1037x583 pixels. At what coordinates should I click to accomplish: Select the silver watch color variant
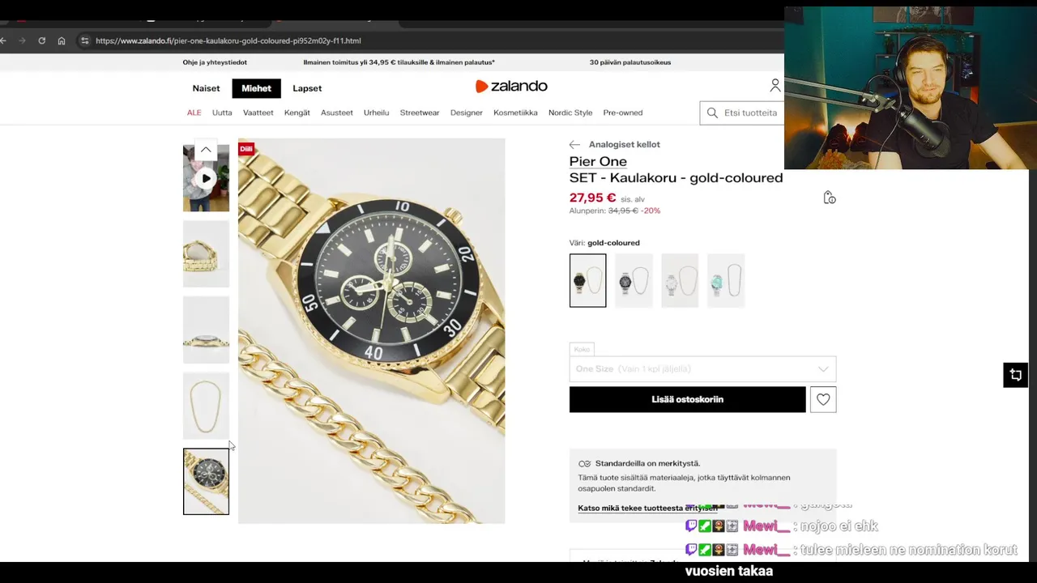point(680,280)
